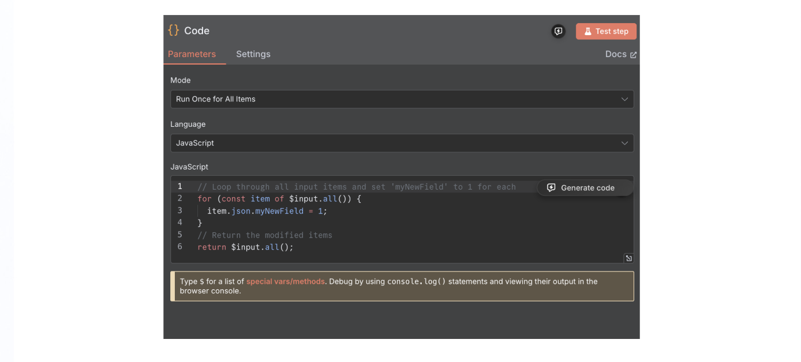This screenshot has height=362, width=801.
Task: Switch to the Parameters tab
Action: point(192,54)
